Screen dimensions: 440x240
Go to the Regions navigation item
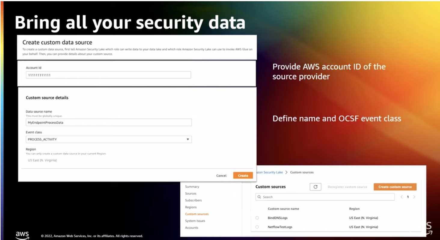click(x=191, y=207)
